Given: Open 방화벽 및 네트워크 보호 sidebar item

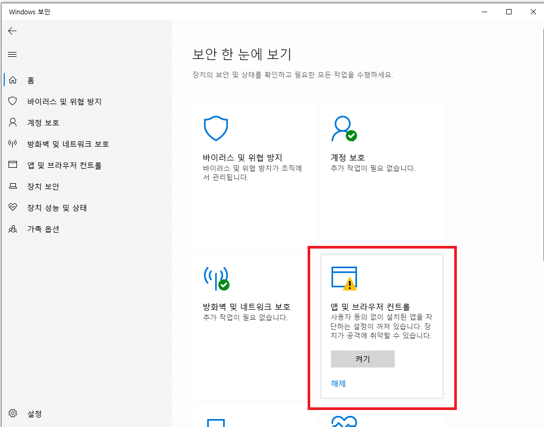Looking at the screenshot, I should [68, 144].
